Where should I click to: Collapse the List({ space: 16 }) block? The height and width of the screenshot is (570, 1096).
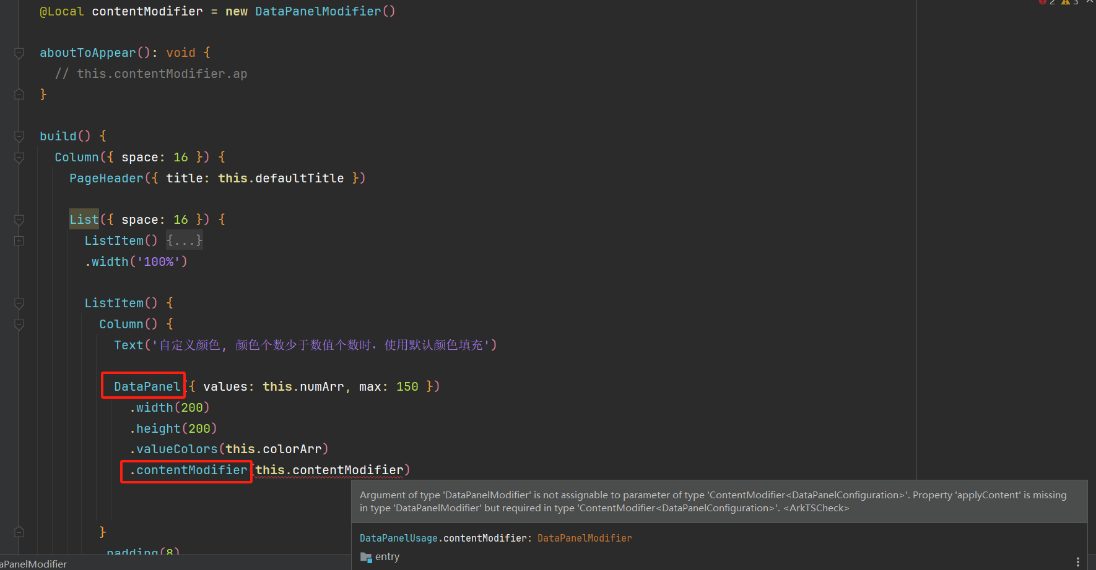[19, 219]
